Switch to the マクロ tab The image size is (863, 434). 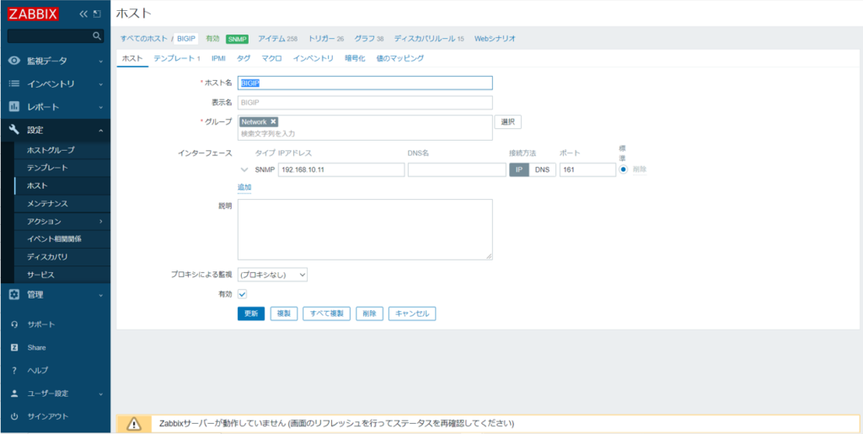coord(271,58)
